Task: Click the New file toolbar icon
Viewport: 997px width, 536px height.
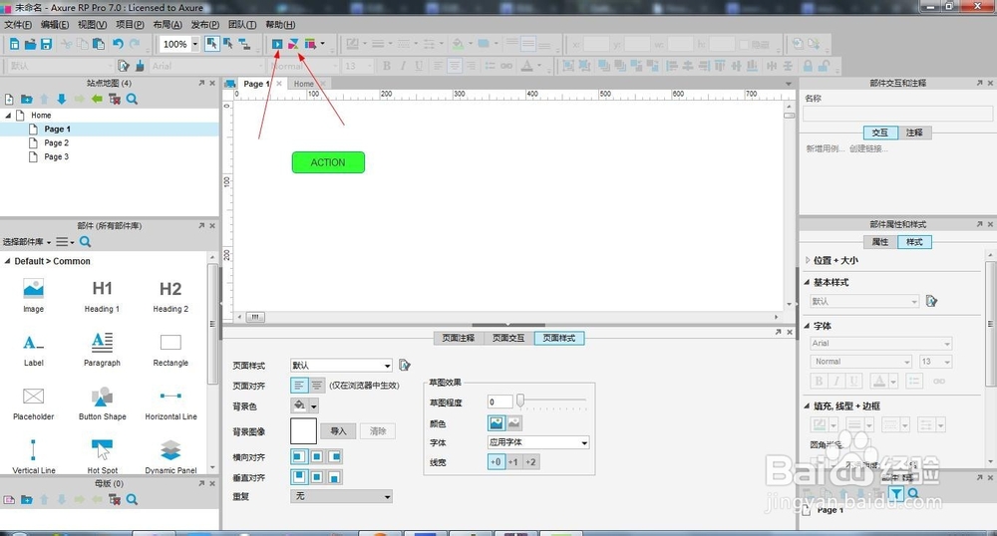Action: (x=14, y=44)
